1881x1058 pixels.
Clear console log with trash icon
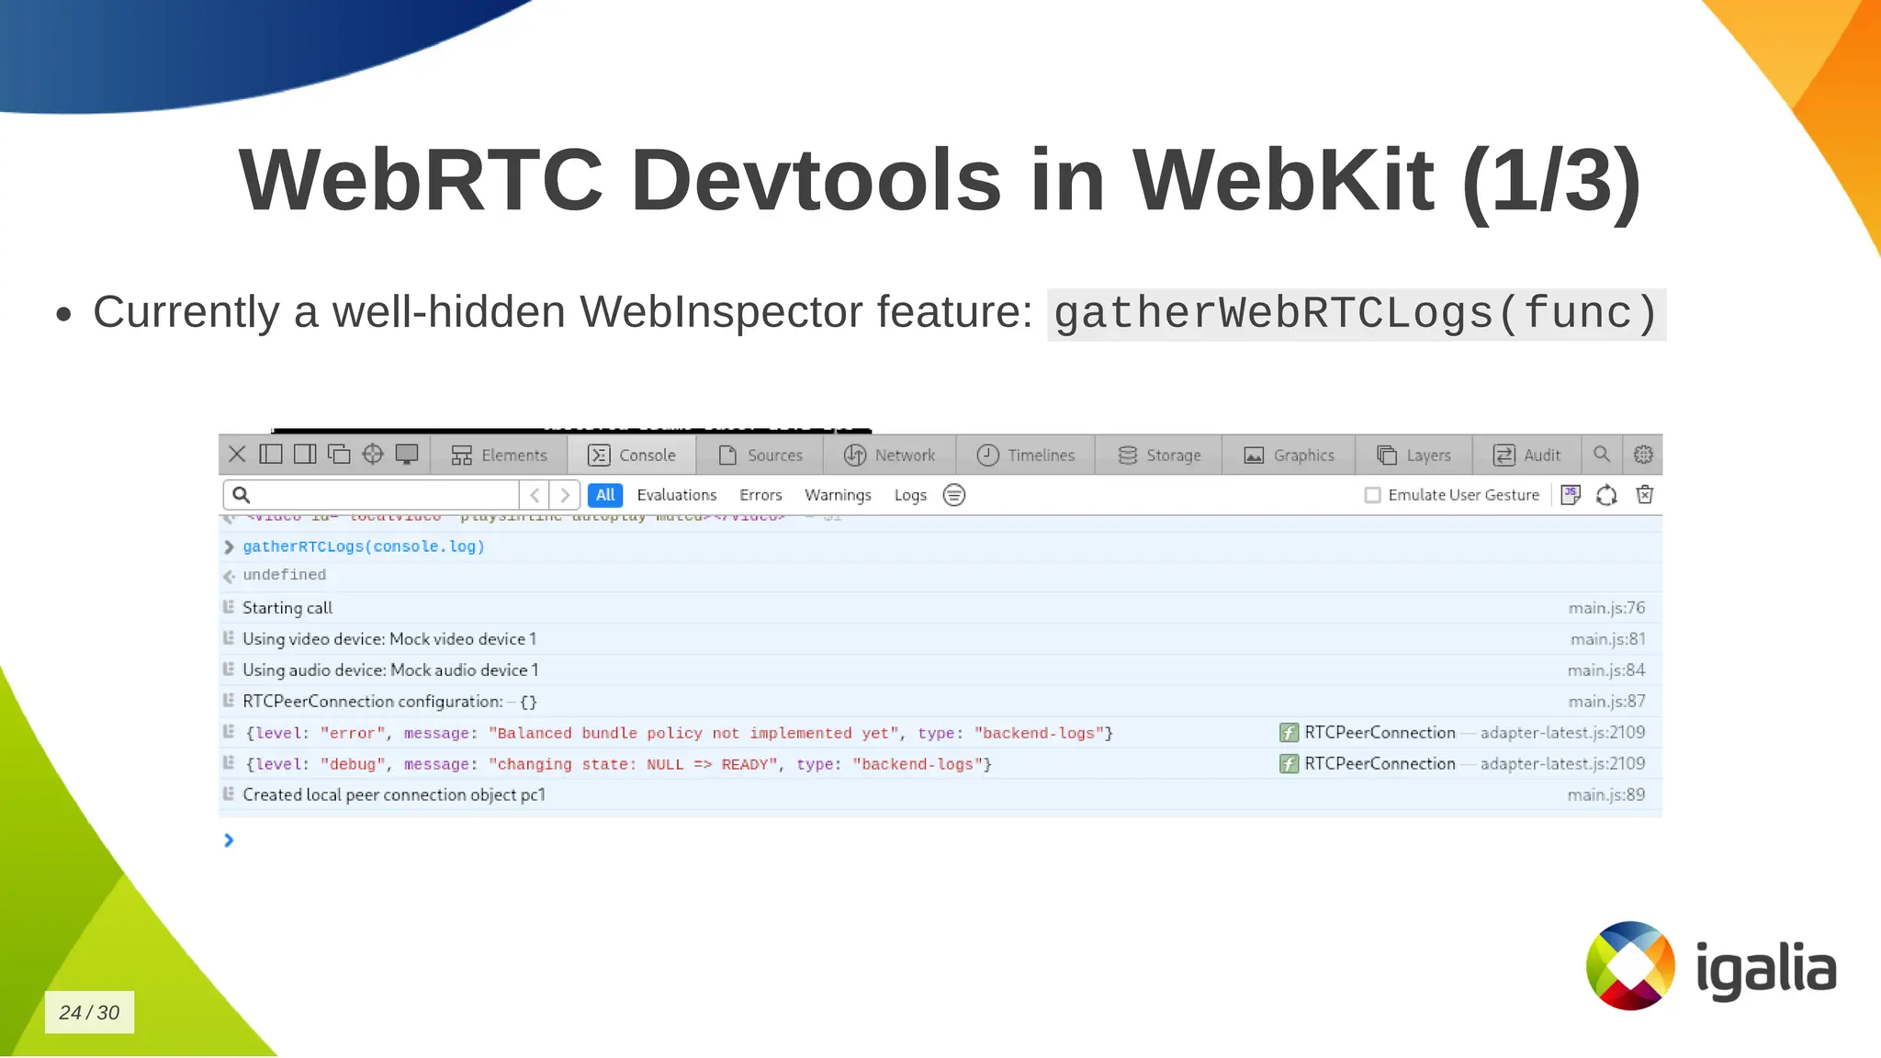1645,495
